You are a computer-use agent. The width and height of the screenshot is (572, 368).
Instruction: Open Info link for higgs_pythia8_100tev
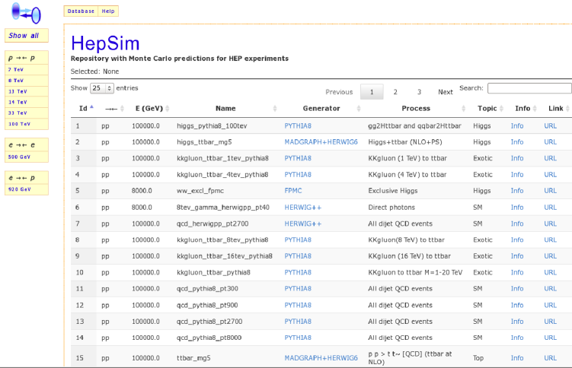pos(516,125)
